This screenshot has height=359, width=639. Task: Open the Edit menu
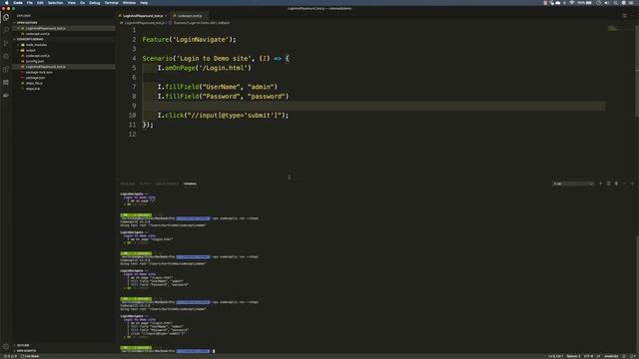pos(40,3)
